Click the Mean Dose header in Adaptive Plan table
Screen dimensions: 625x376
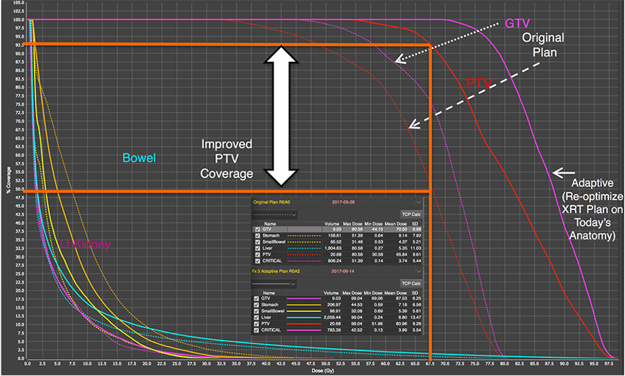(x=395, y=293)
